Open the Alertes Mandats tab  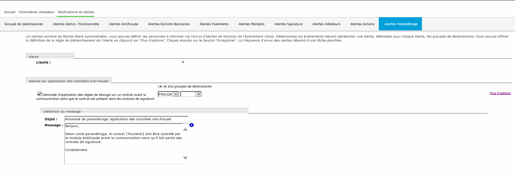[251, 24]
